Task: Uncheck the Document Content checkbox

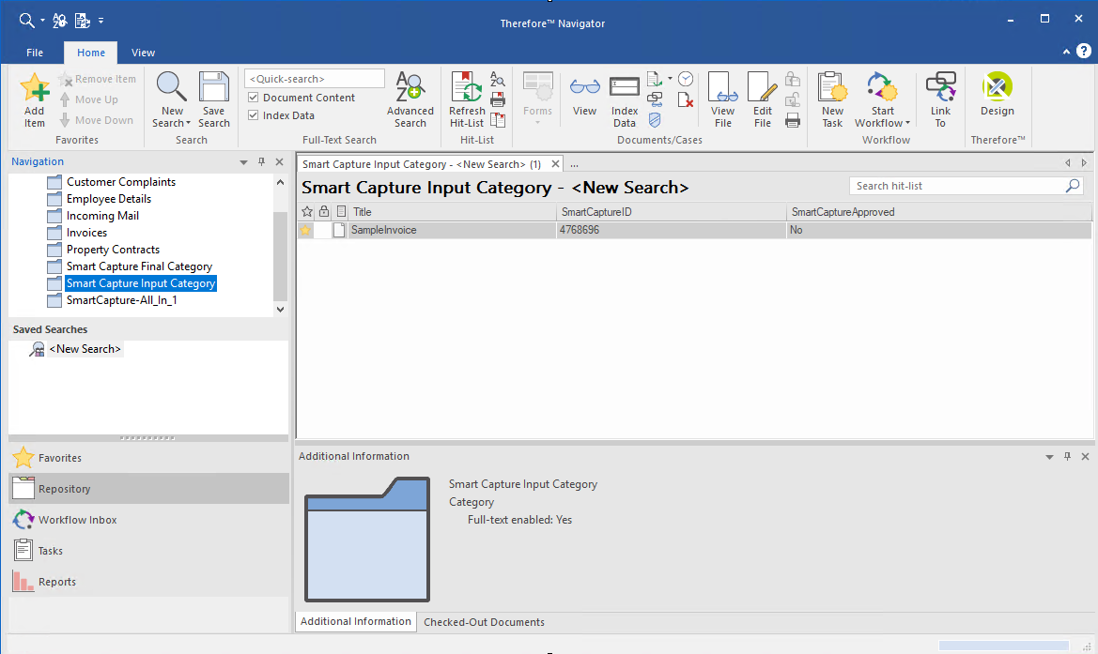Action: (x=254, y=98)
